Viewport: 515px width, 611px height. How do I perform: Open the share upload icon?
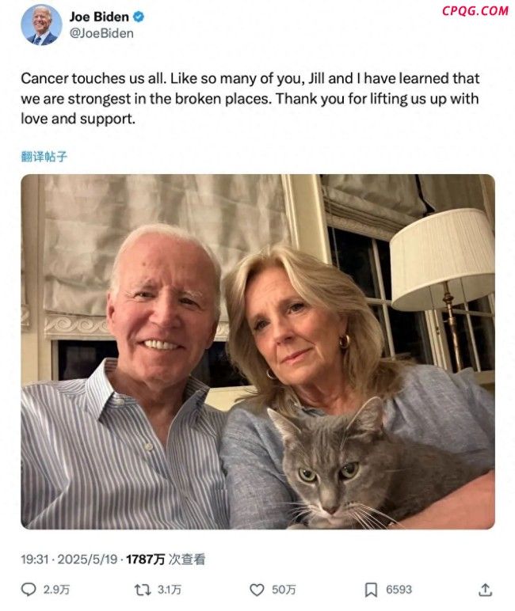click(x=485, y=590)
